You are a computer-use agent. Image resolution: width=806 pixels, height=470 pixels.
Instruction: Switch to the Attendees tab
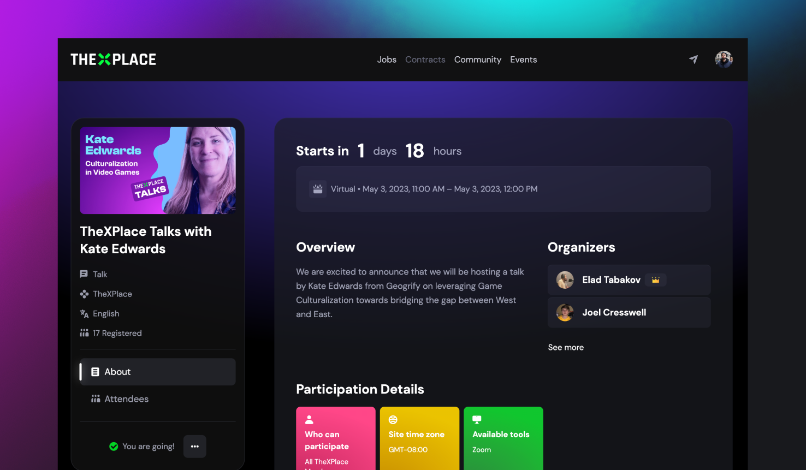click(x=126, y=399)
